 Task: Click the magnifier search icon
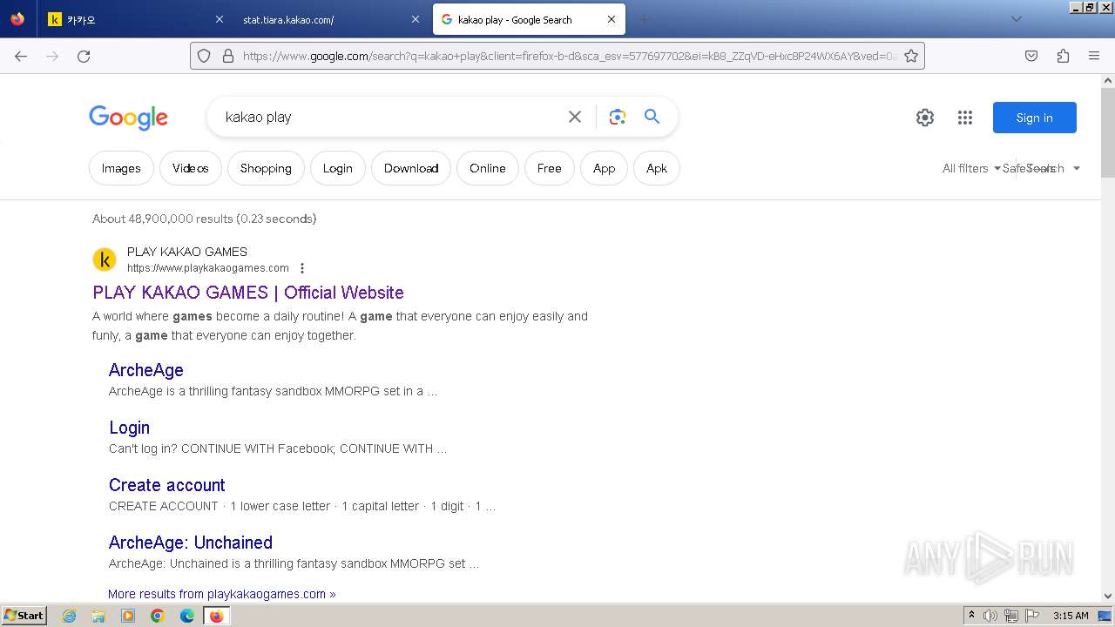point(652,117)
